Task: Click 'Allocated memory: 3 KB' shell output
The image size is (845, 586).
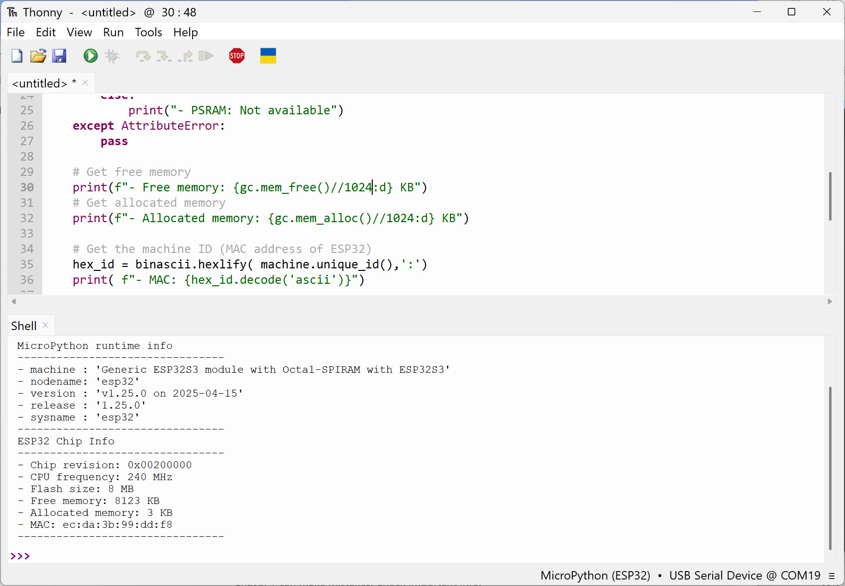Action: (x=95, y=513)
